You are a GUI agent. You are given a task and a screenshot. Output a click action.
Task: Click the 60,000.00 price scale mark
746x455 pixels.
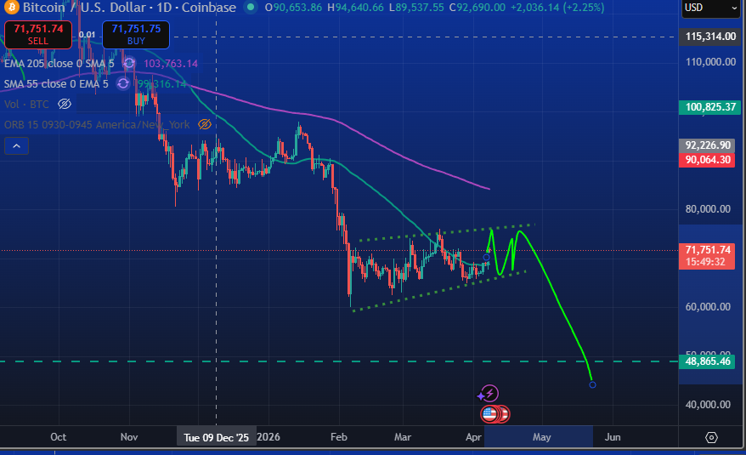(708, 307)
